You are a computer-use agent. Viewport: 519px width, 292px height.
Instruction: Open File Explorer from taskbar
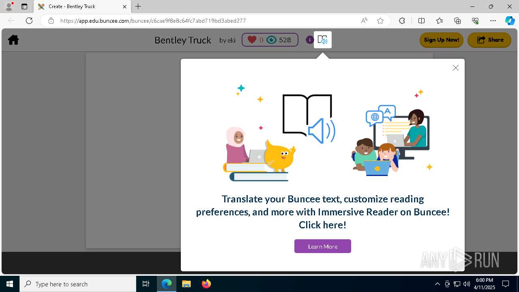[x=186, y=284]
